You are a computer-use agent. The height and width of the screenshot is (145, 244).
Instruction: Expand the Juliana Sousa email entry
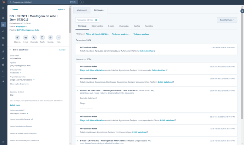tap(78, 90)
